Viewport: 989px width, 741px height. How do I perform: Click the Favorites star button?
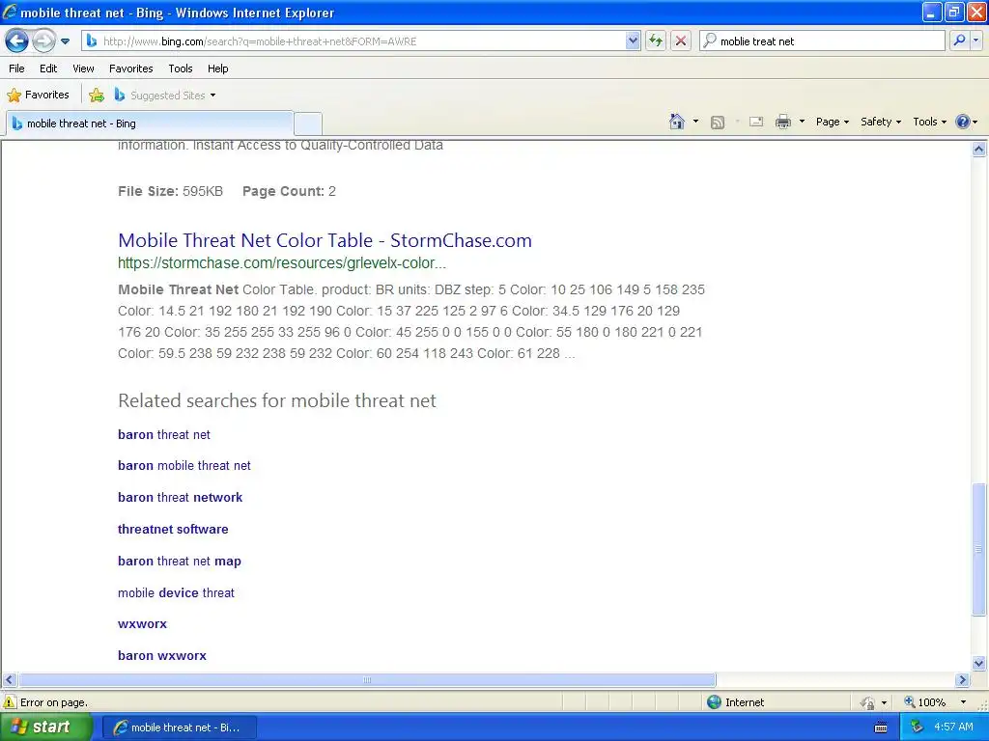38,96
